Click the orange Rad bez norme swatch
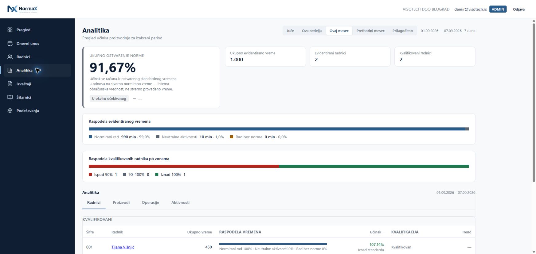 click(232, 137)
